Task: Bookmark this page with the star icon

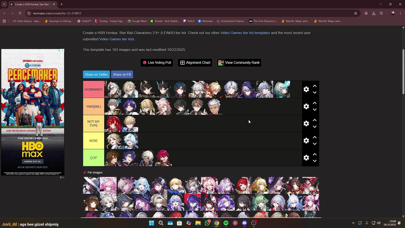Action: pyautogui.click(x=356, y=13)
